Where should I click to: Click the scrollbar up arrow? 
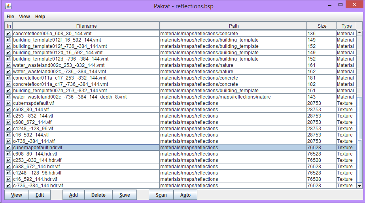click(359, 33)
